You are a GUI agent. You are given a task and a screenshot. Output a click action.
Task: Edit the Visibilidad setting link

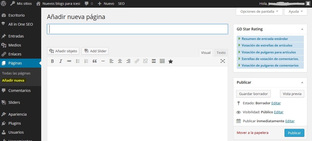278,112
